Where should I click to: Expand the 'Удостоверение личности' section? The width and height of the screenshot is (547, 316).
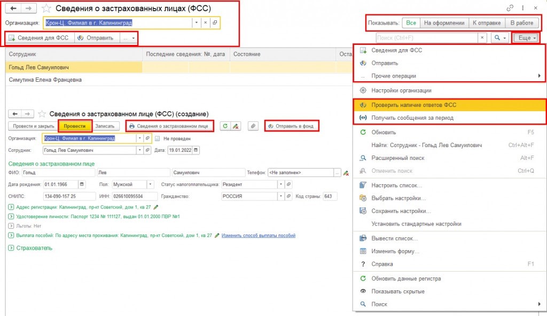pyautogui.click(x=11, y=217)
